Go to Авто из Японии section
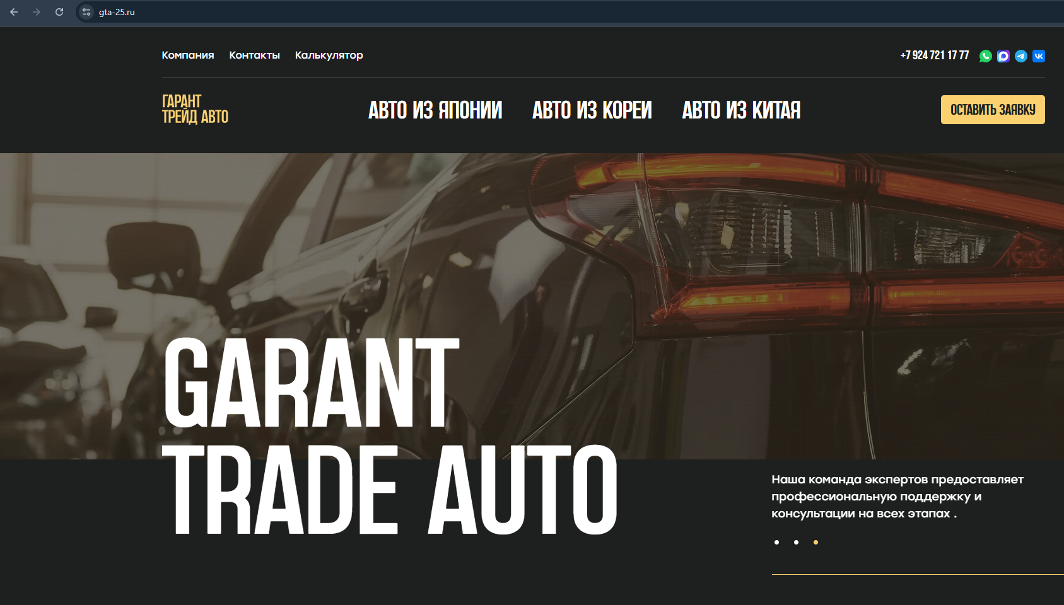Viewport: 1064px width, 605px height. (x=435, y=110)
